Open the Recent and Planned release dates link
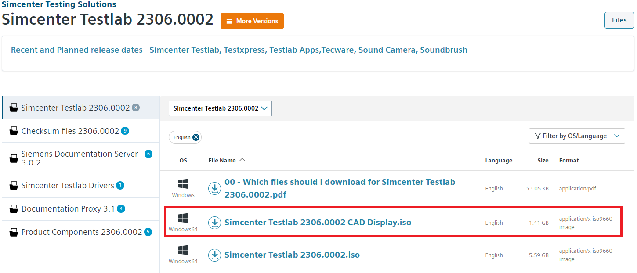Image resolution: width=637 pixels, height=273 pixels. pos(239,50)
